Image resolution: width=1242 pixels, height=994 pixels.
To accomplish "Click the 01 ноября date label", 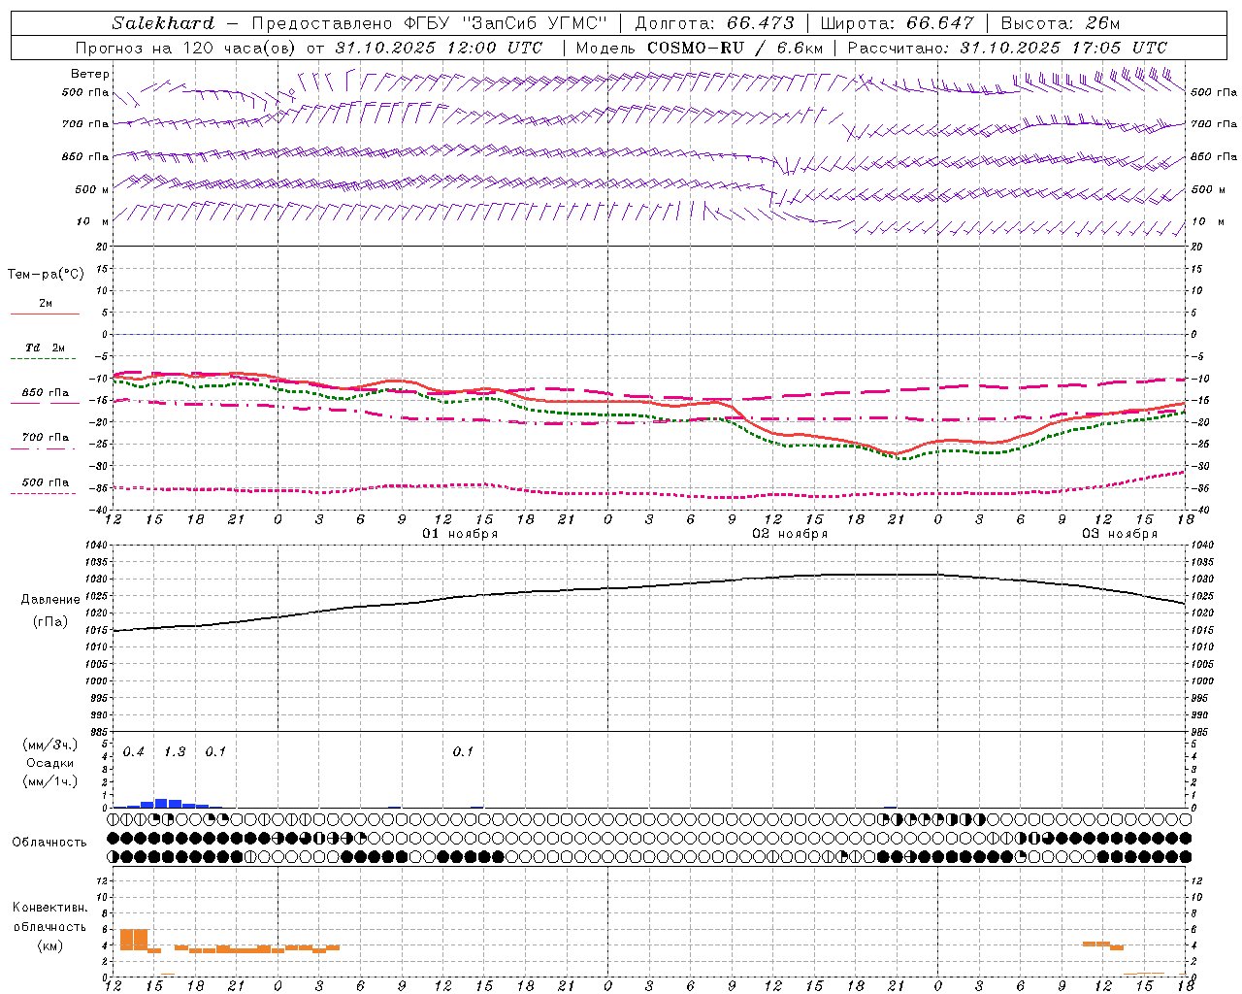I will tap(460, 534).
